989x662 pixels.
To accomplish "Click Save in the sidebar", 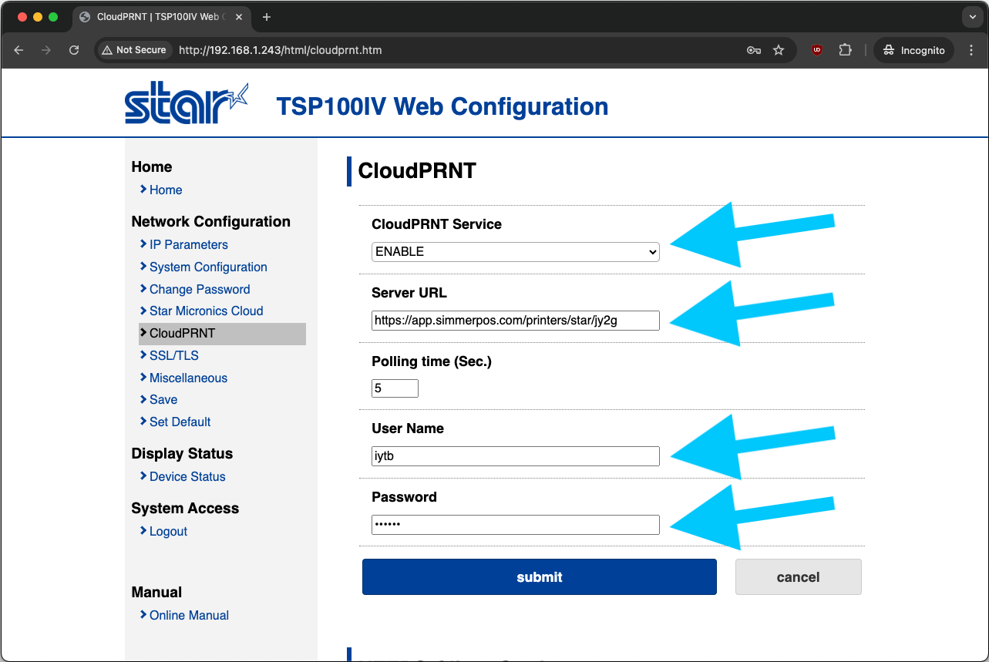I will 163,399.
